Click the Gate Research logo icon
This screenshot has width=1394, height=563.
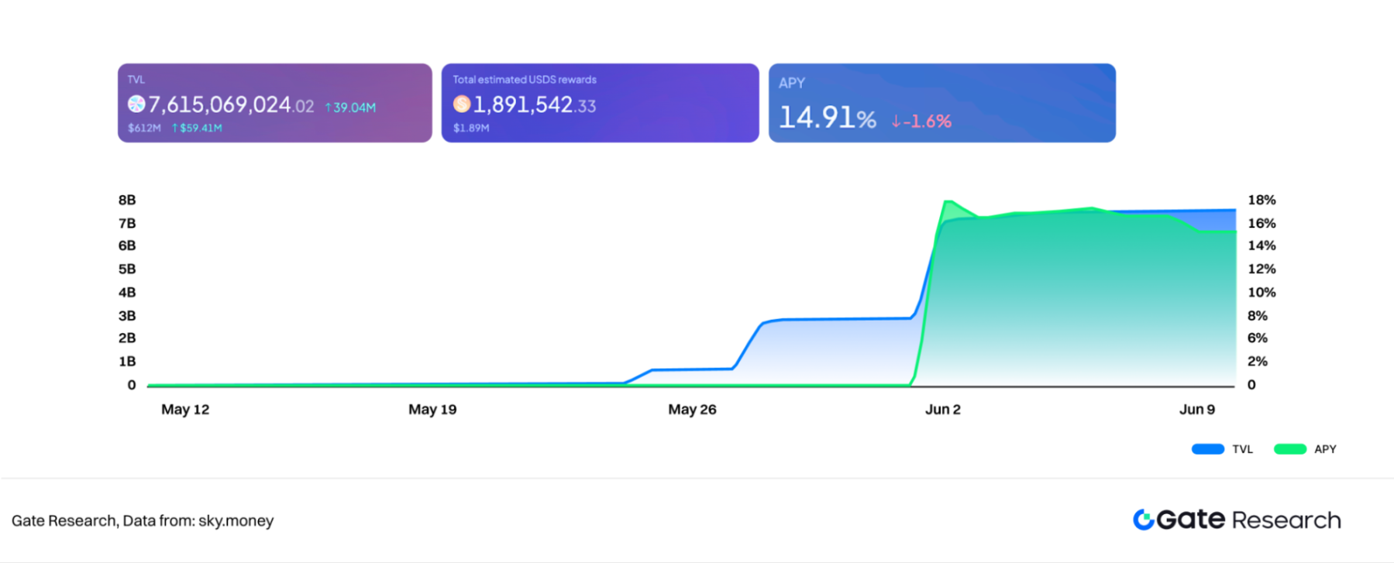1143,520
